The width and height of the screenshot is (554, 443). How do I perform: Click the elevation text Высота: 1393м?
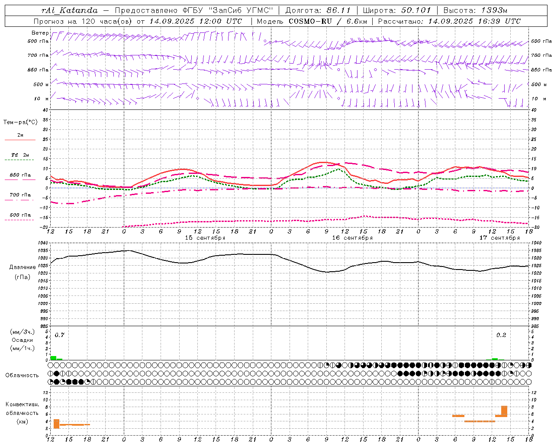(475, 10)
